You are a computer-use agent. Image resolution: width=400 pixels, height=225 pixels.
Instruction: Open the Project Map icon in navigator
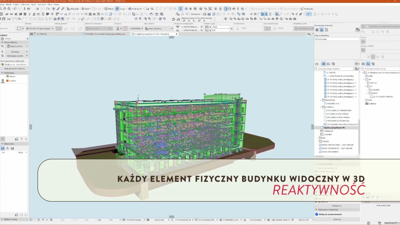[x=317, y=64]
